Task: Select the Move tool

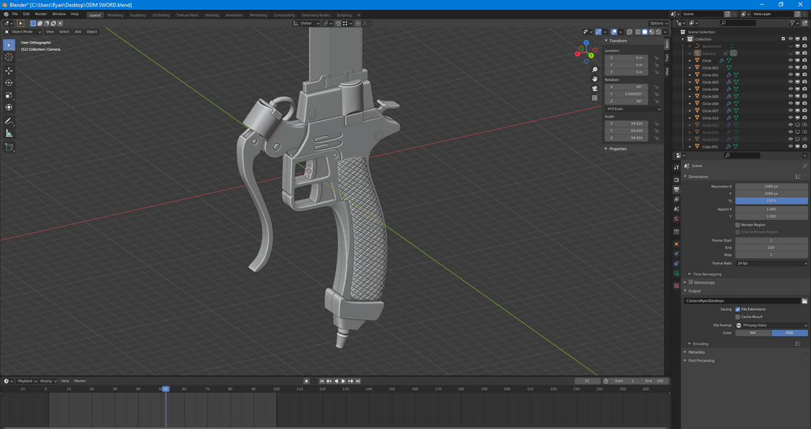Action: coord(9,70)
